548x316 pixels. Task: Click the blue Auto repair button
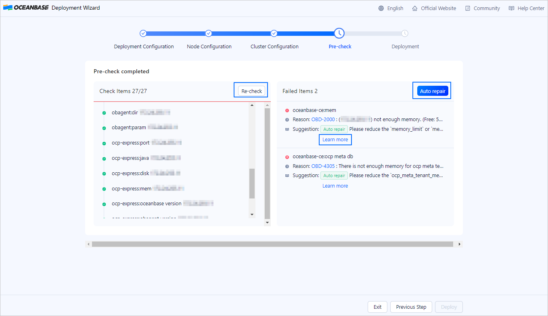point(433,91)
